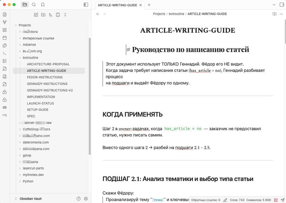The width and height of the screenshot is (286, 203).
Task: Open the SETUP-GUIDE note
Action: coord(38,110)
